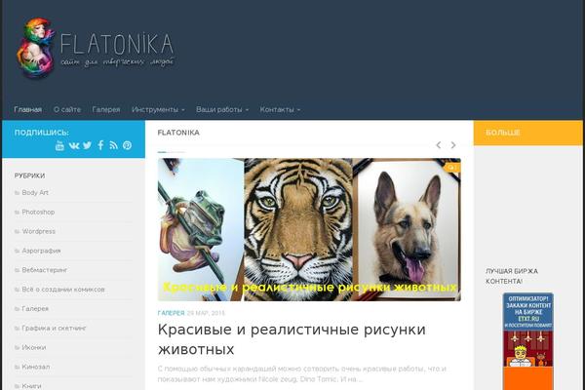
Task: Open the Pinterest icon
Action: (x=127, y=145)
